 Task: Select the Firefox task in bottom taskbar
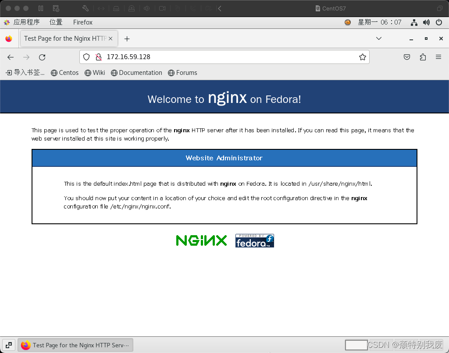coord(75,345)
